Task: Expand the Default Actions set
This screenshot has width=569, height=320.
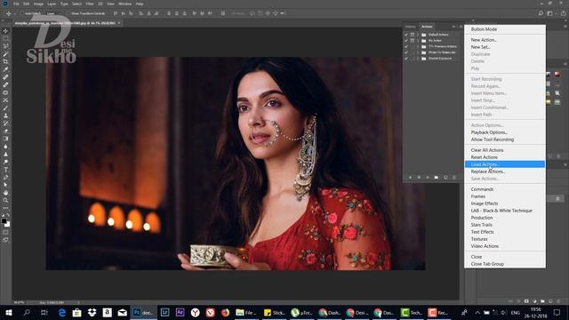Action: pos(418,35)
